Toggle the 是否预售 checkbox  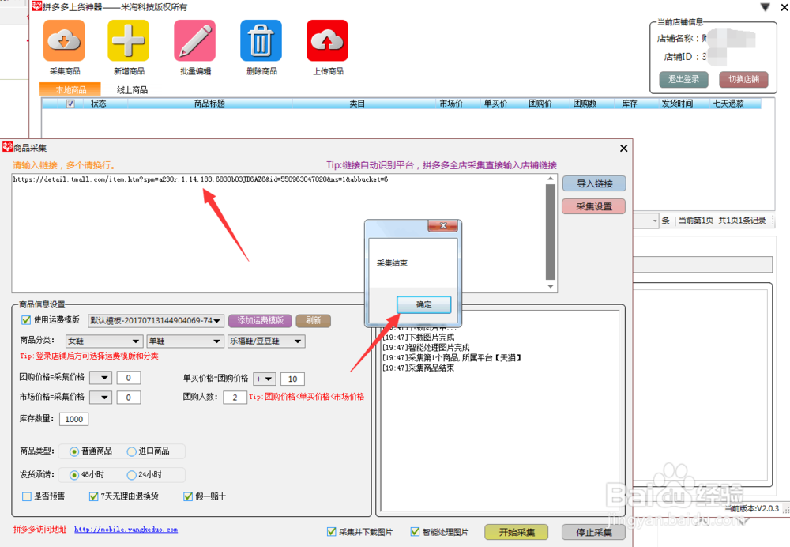(x=27, y=496)
